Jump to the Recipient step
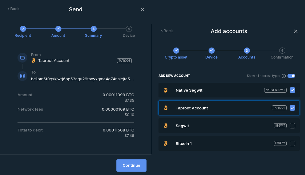The image size is (305, 175). [x=23, y=29]
